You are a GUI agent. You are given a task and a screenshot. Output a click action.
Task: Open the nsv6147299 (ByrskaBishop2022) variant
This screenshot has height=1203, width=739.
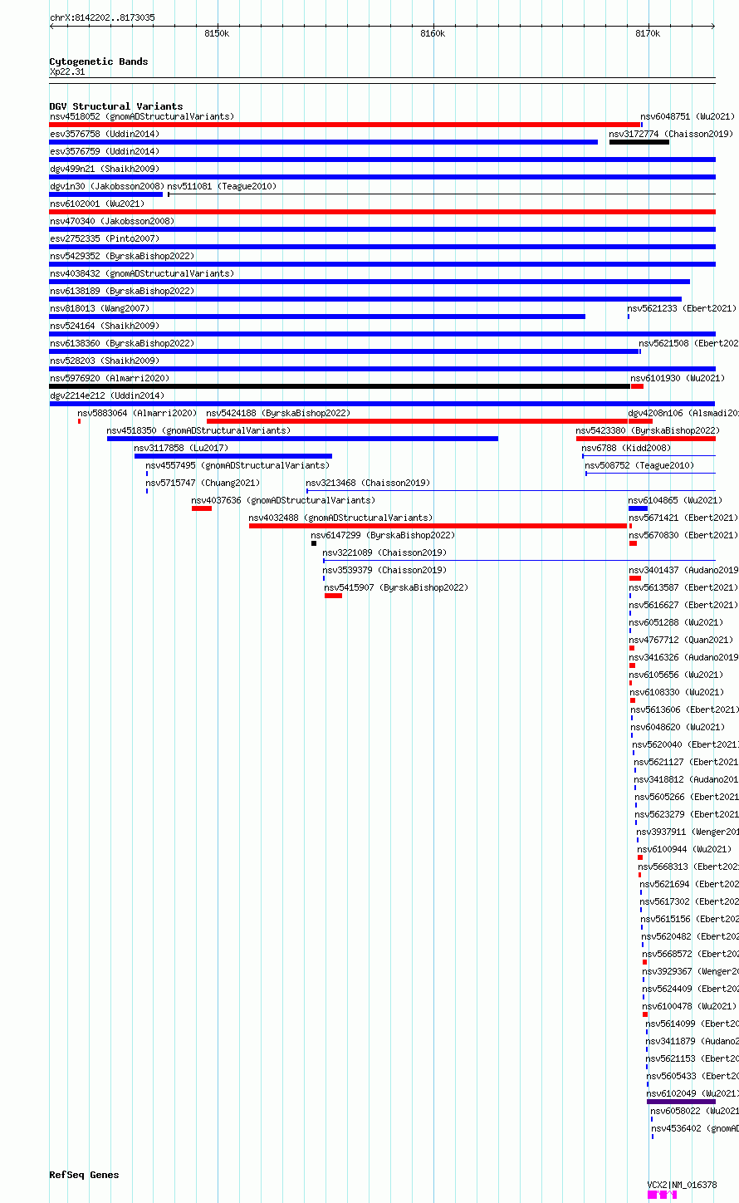[383, 535]
